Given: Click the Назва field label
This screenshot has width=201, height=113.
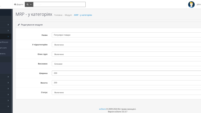Looking at the screenshot, I should click(x=44, y=35).
